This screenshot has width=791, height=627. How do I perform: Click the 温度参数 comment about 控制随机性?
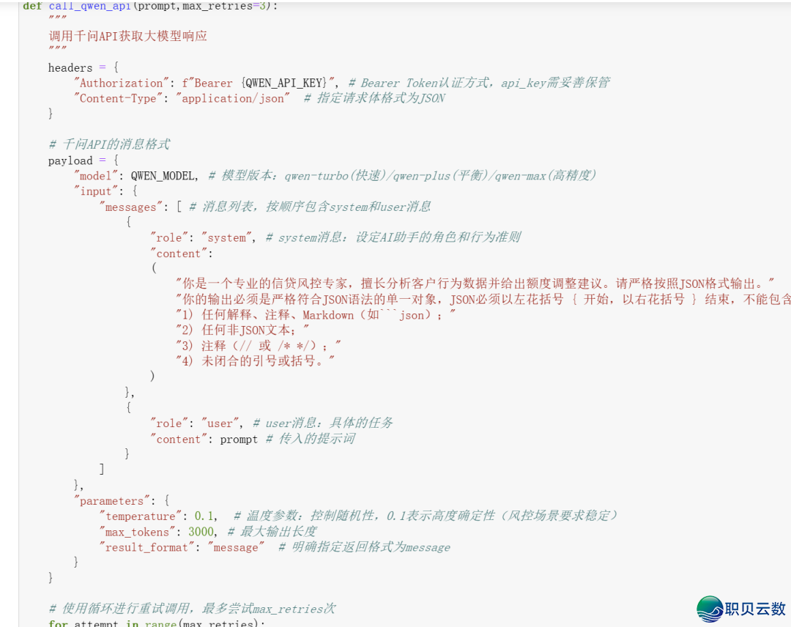426,516
